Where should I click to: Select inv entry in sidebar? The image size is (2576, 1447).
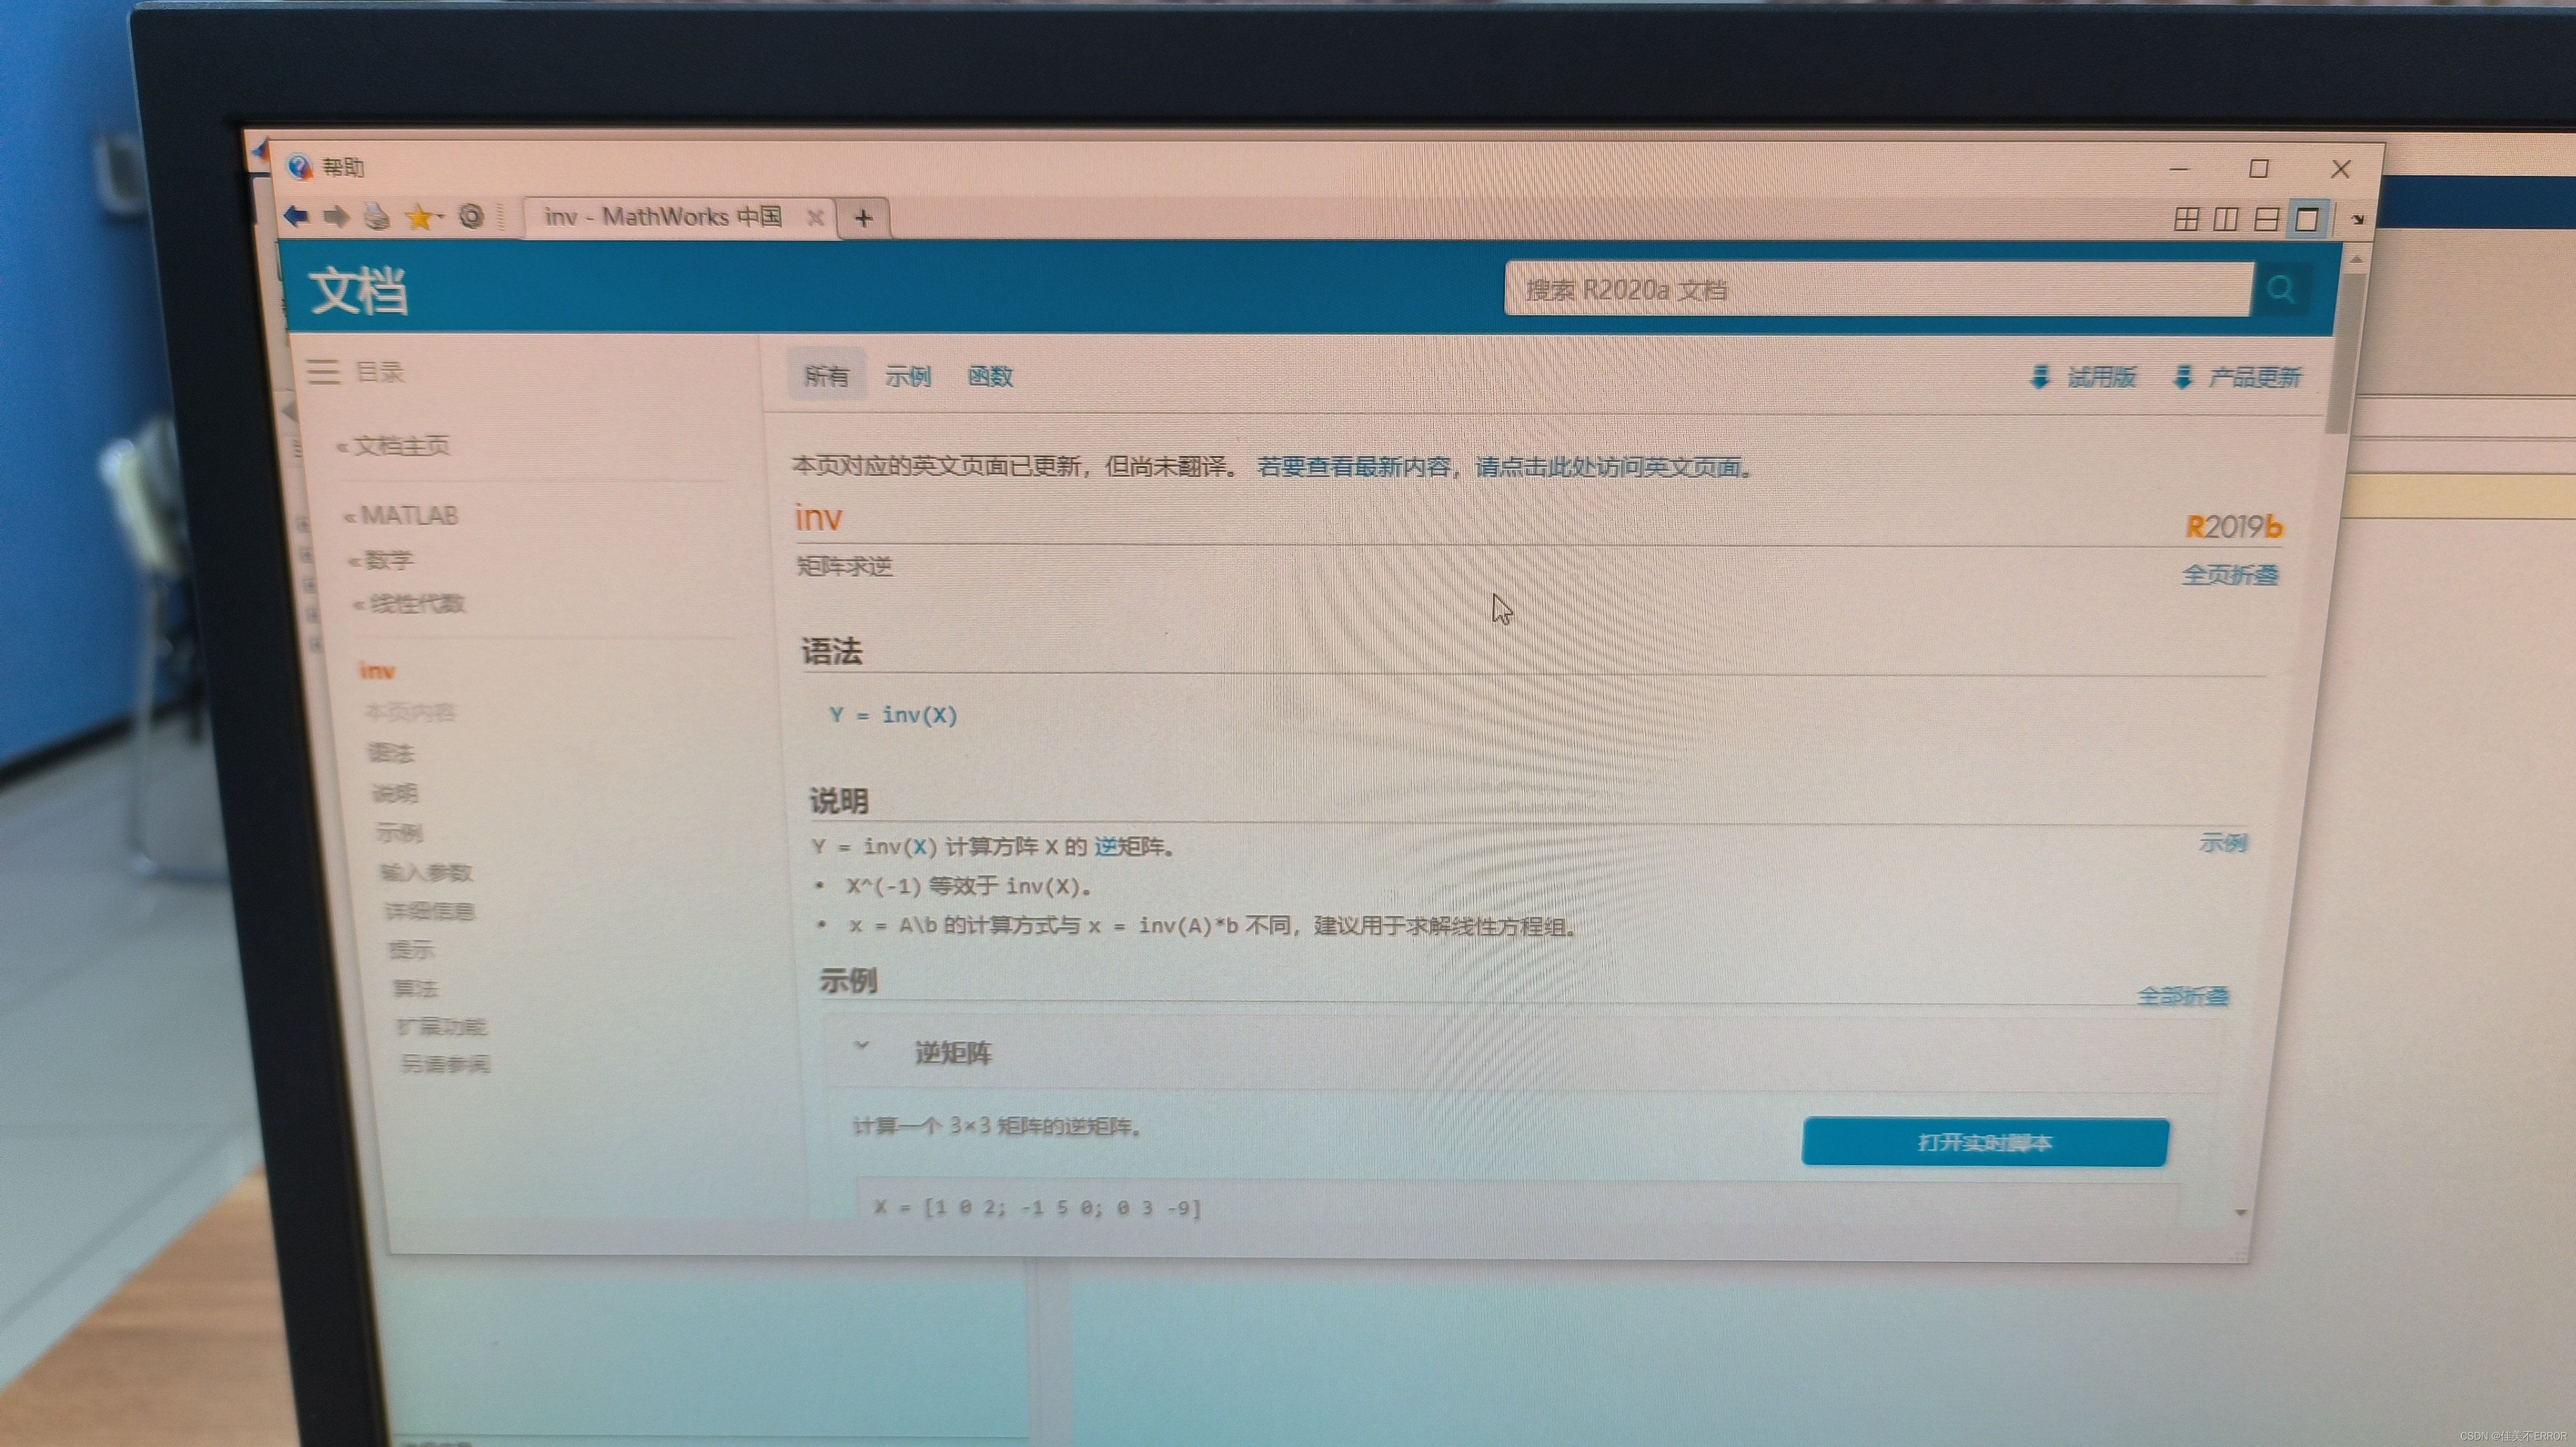pos(377,671)
